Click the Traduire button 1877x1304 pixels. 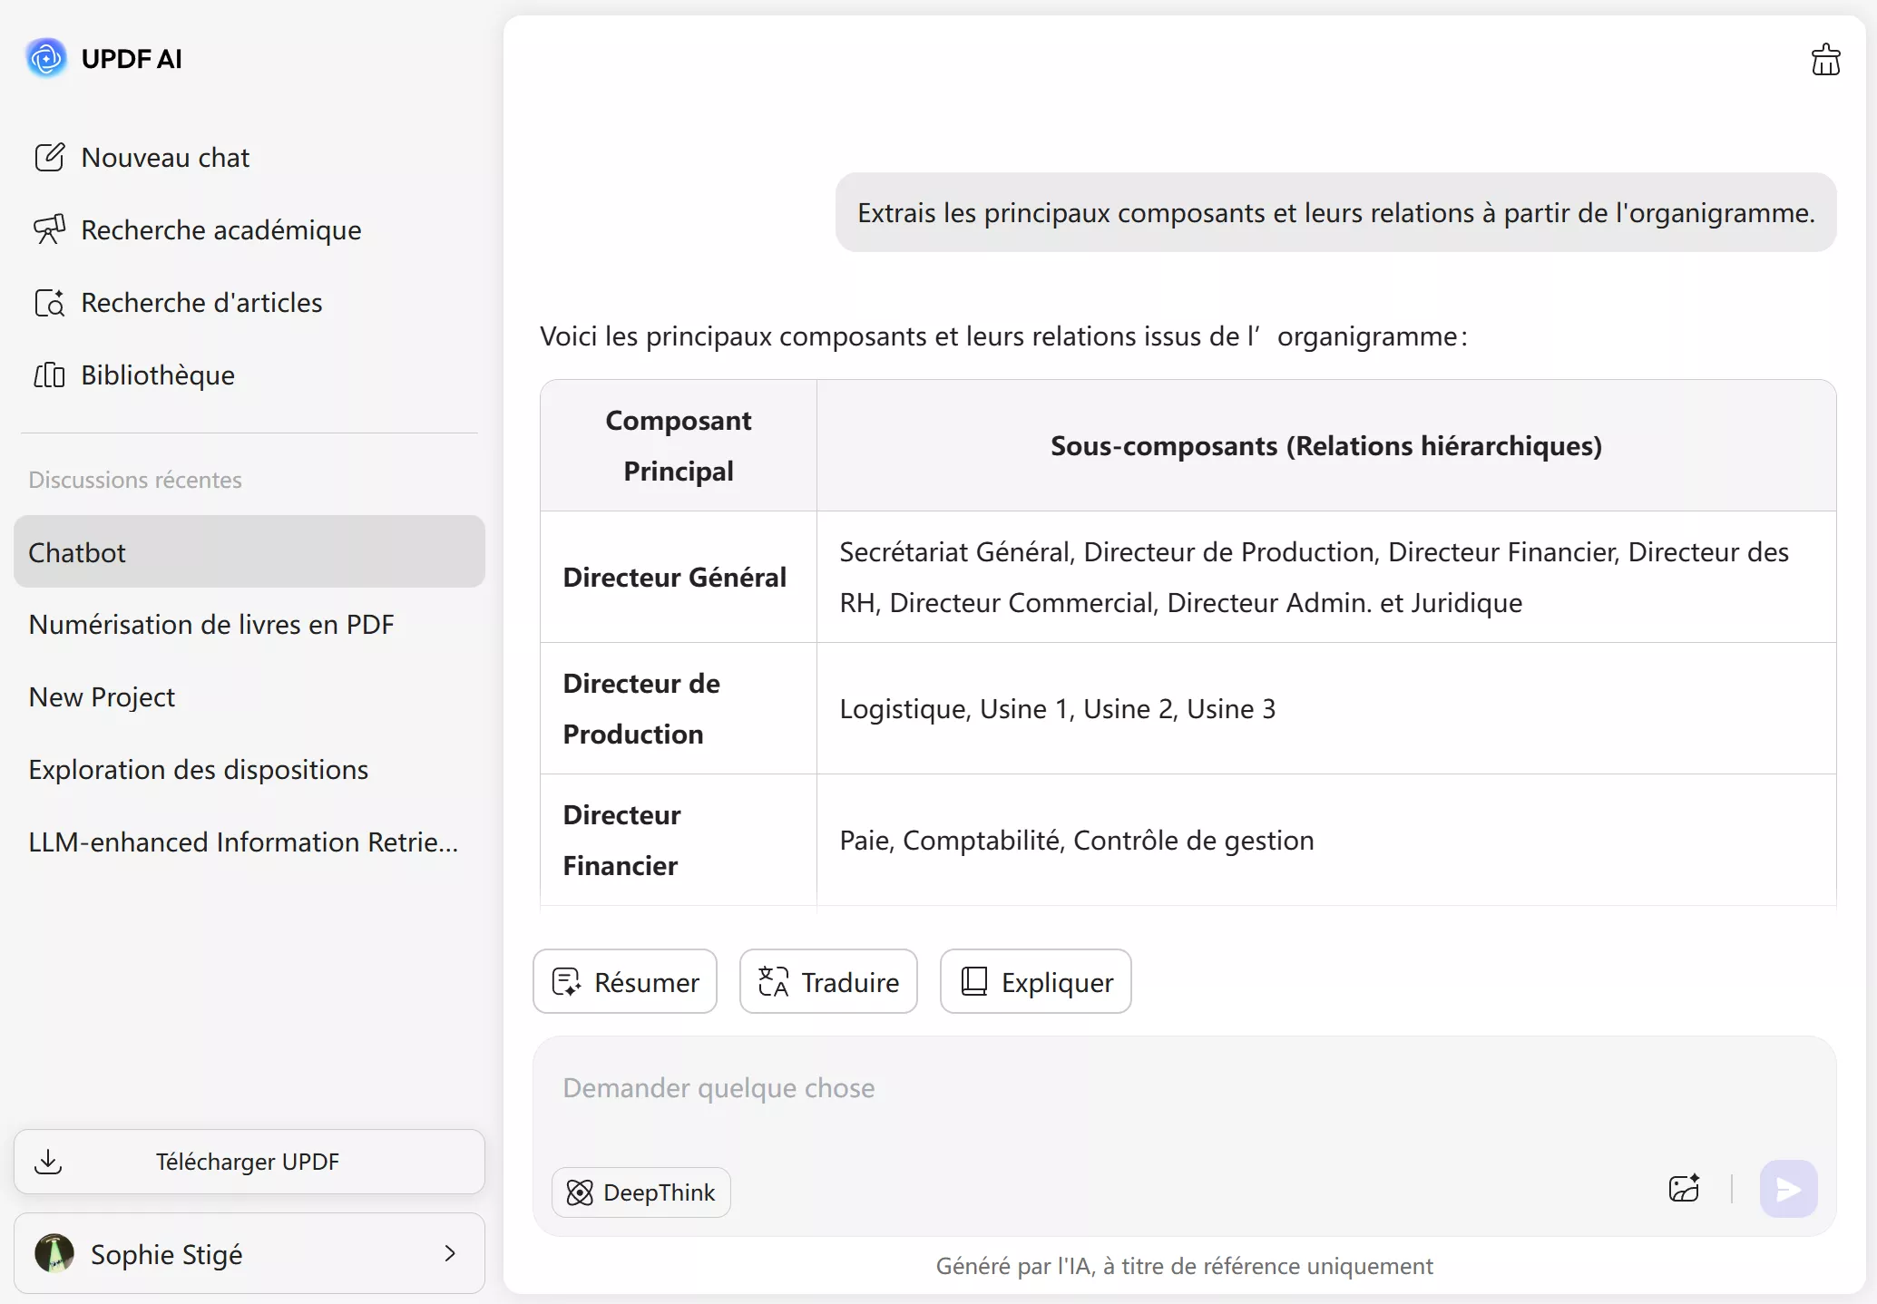coord(828,981)
